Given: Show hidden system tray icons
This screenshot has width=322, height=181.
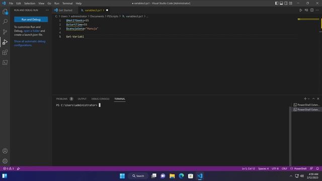Looking at the screenshot, I should coord(291,176).
